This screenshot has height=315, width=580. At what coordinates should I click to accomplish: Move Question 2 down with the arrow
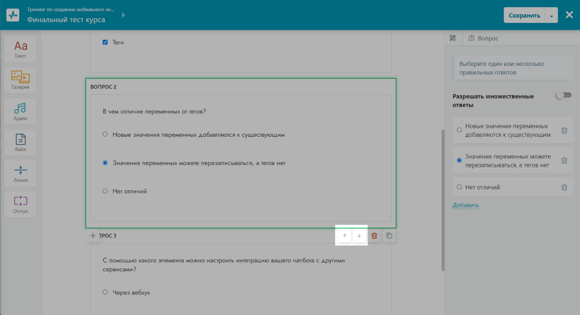point(359,236)
